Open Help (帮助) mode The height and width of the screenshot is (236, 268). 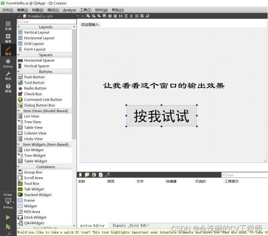pyautogui.click(x=8, y=88)
